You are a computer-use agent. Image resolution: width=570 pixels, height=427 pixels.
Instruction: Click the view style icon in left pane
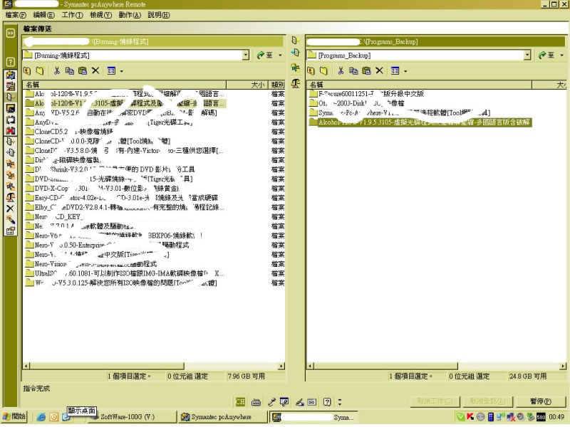(x=112, y=70)
